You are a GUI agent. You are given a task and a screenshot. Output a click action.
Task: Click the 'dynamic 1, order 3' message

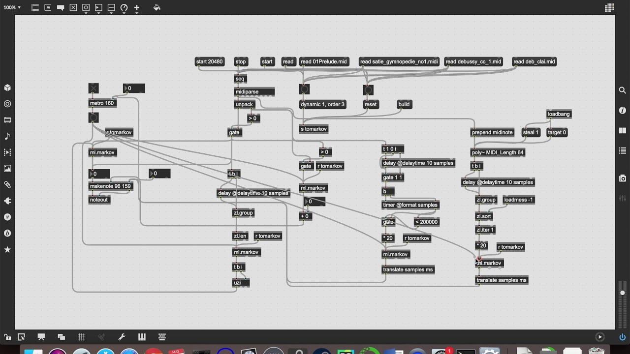(322, 104)
